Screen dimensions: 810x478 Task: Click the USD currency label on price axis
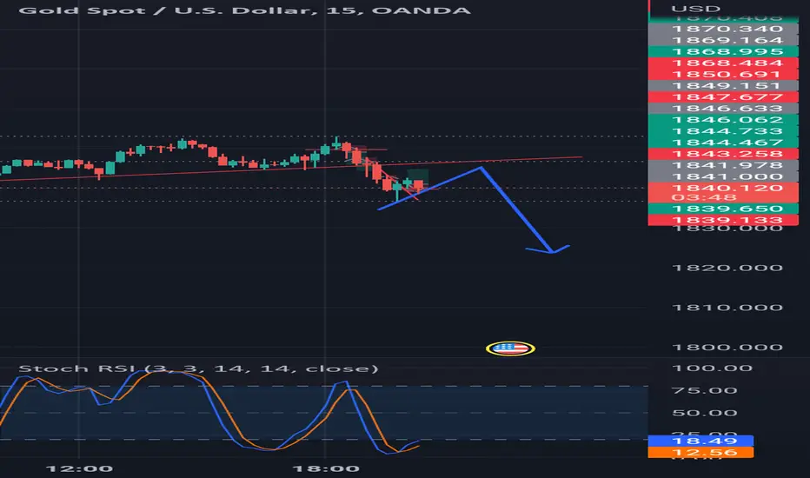click(695, 9)
